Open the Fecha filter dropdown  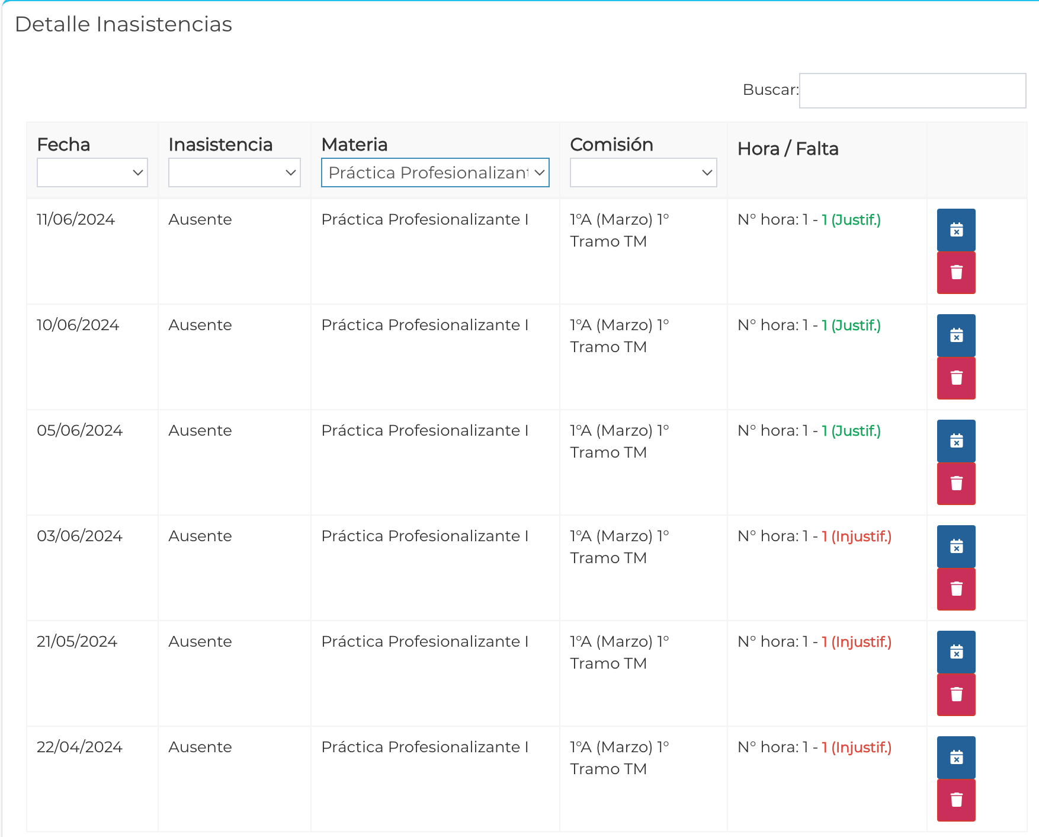point(92,172)
